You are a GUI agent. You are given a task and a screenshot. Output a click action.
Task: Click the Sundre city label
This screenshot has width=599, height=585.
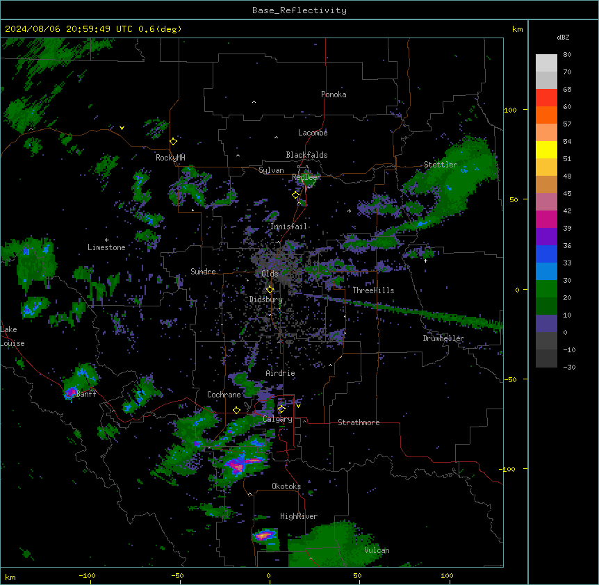tap(203, 272)
